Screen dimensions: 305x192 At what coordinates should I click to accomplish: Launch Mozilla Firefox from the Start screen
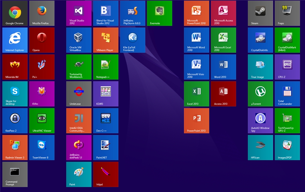coord(42,13)
